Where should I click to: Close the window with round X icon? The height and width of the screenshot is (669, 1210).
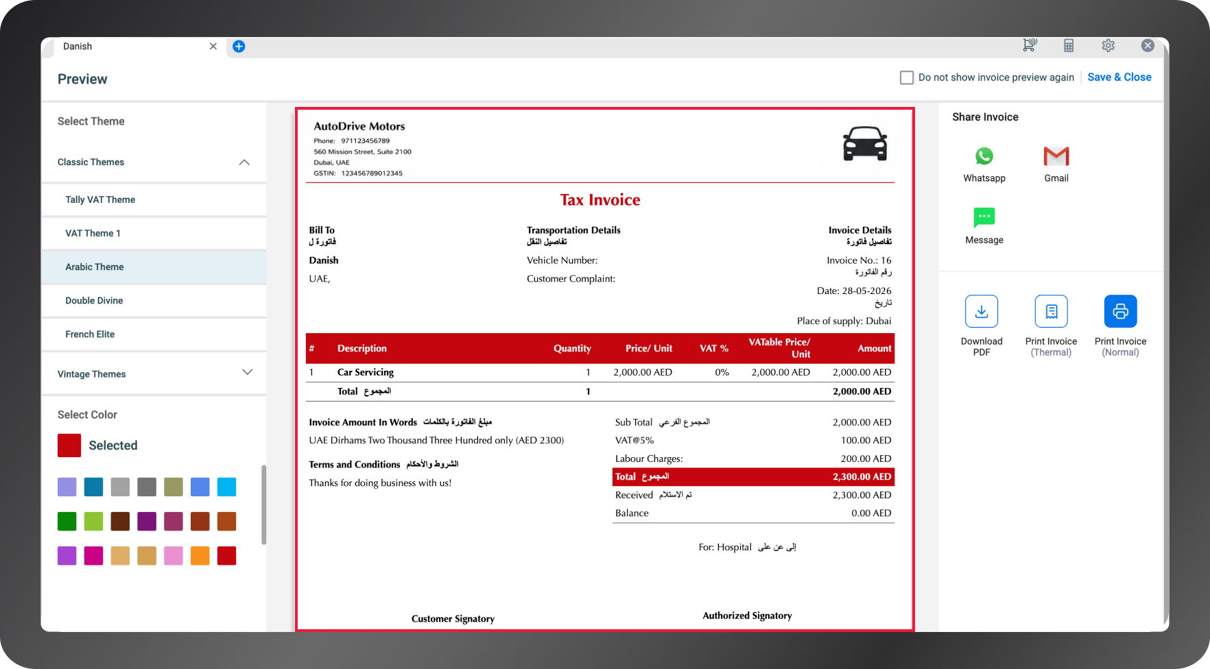(1148, 45)
